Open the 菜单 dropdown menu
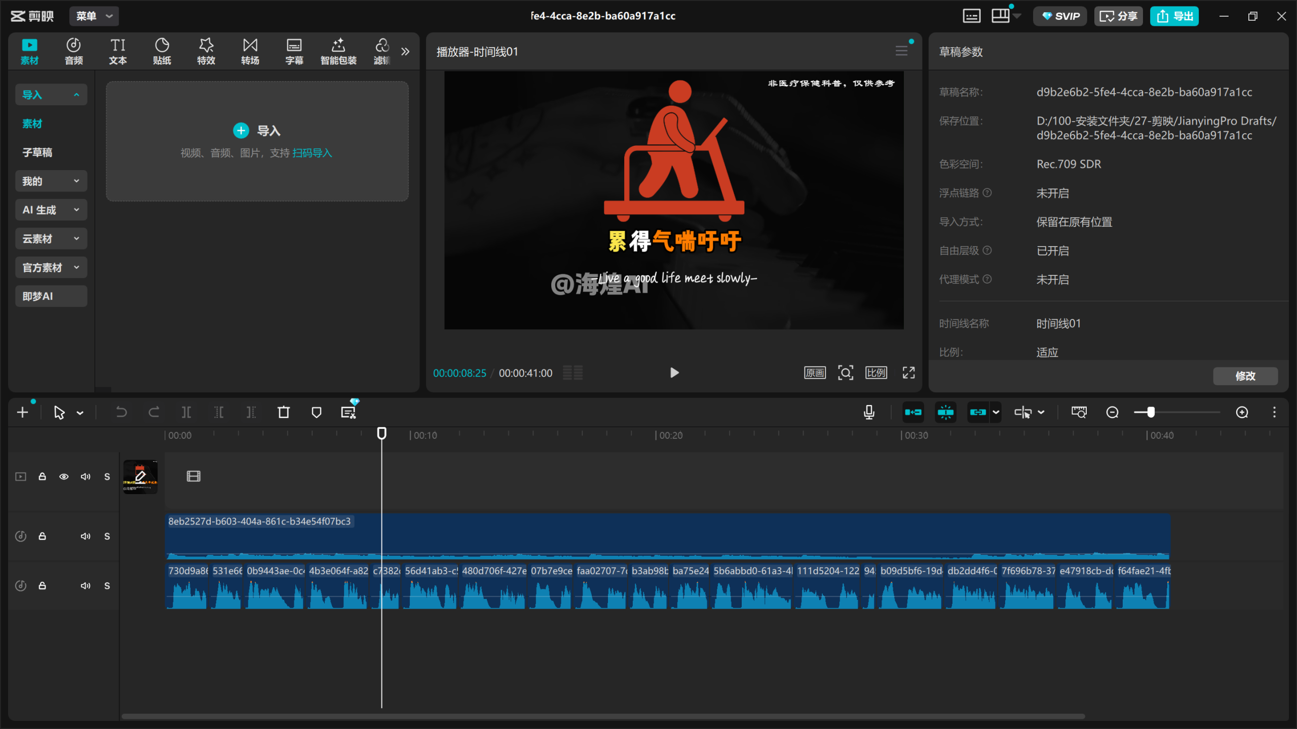Image resolution: width=1297 pixels, height=729 pixels. pos(94,16)
